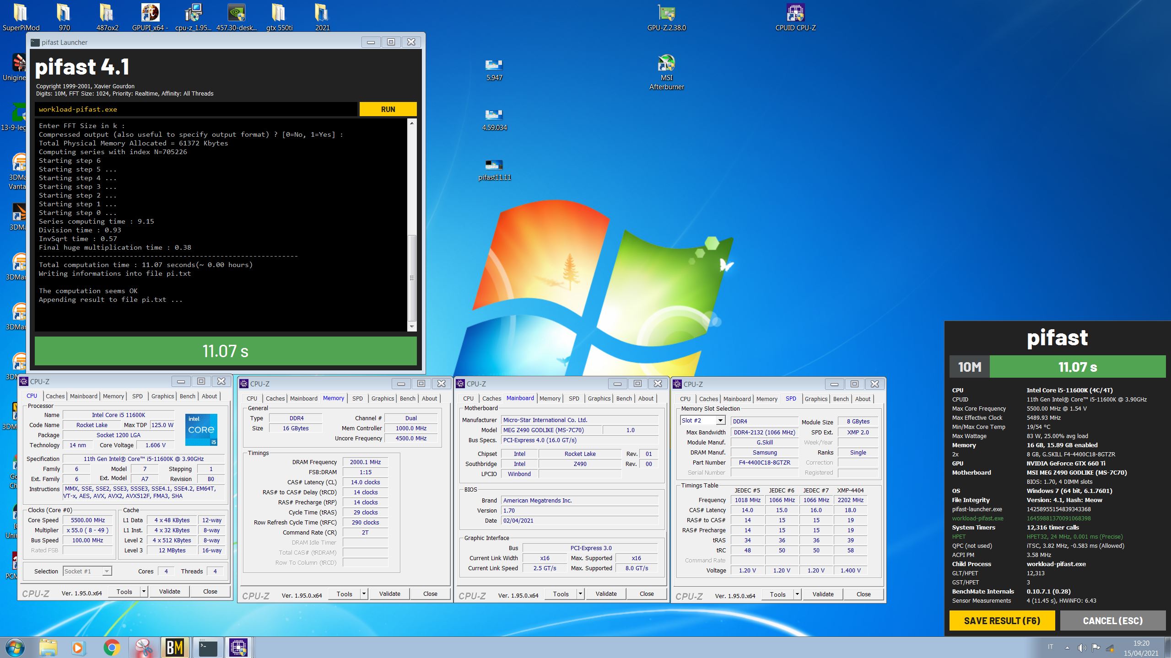Open Windows Media Player taskbar icon

(78, 647)
